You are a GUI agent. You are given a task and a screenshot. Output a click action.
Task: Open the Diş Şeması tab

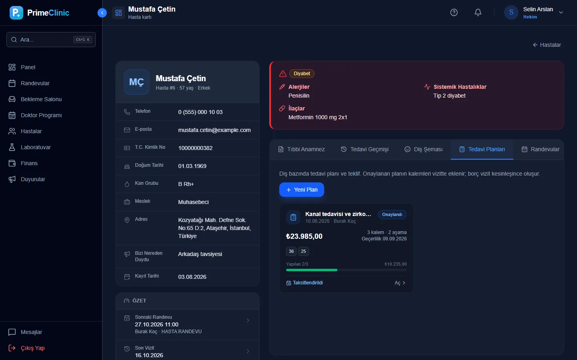coord(424,149)
